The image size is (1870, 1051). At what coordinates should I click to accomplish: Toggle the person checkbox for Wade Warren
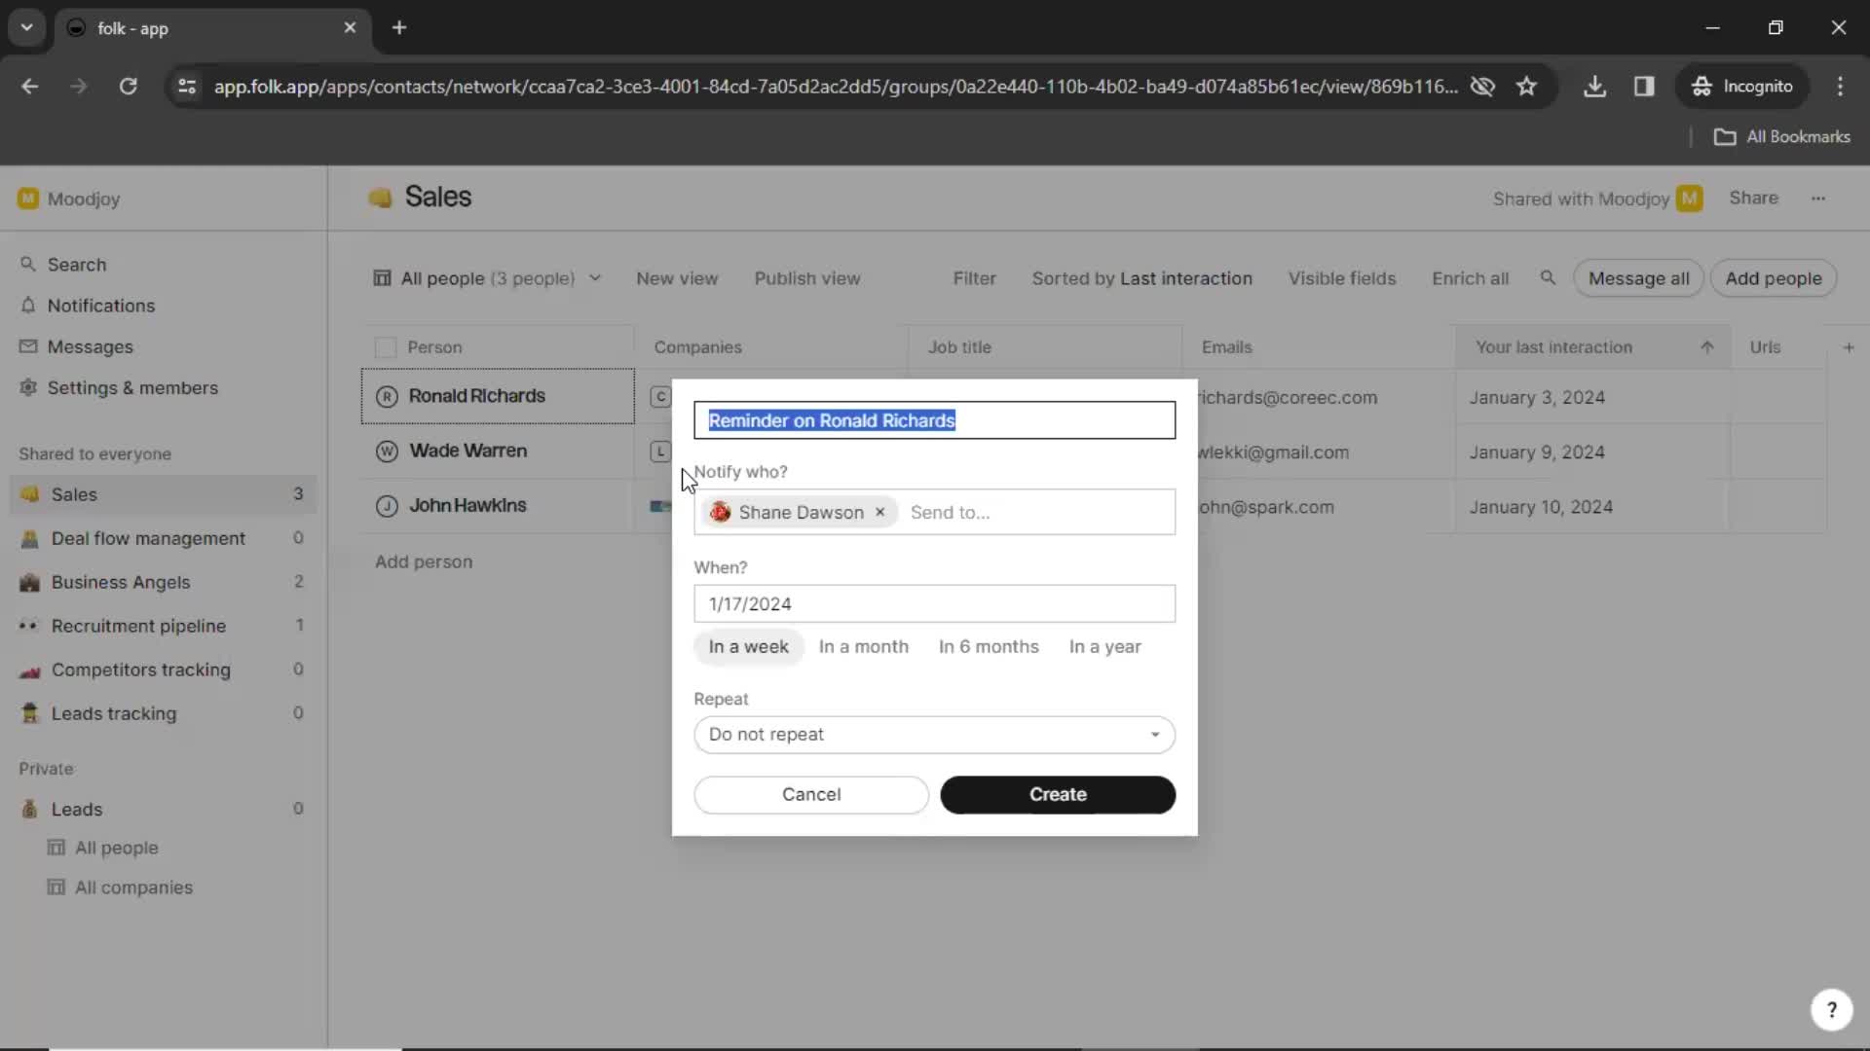pos(384,451)
